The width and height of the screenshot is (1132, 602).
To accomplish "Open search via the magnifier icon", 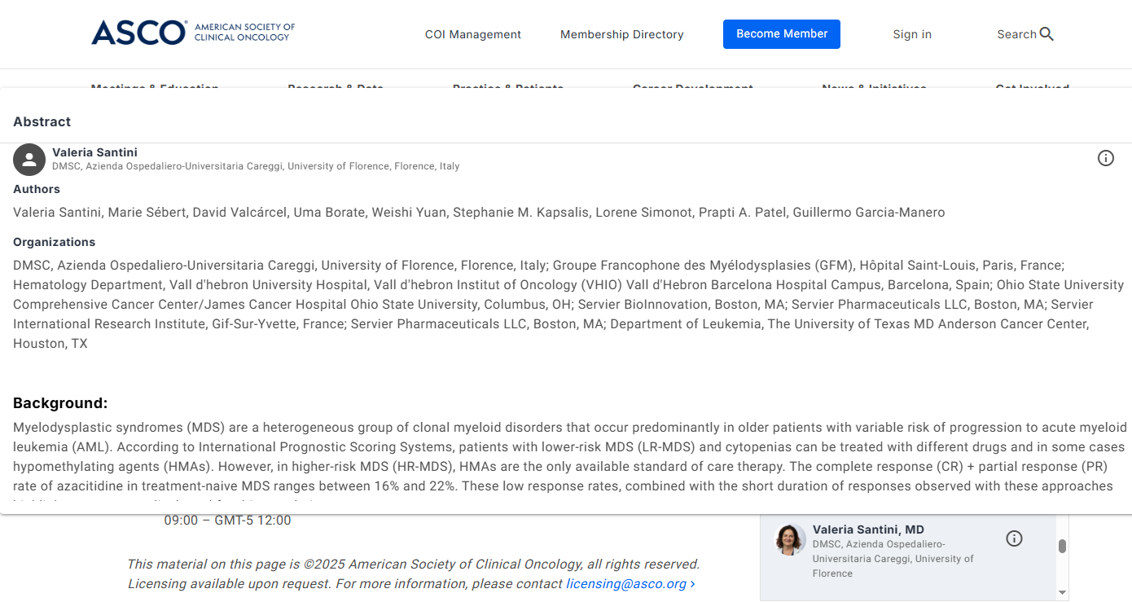I will coord(1046,34).
